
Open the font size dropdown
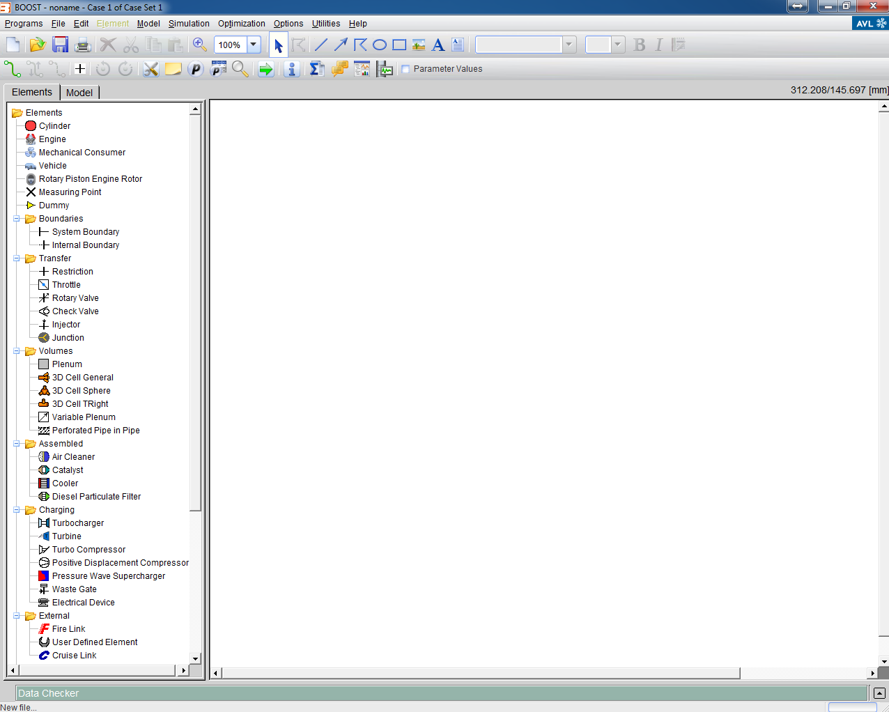(x=617, y=45)
